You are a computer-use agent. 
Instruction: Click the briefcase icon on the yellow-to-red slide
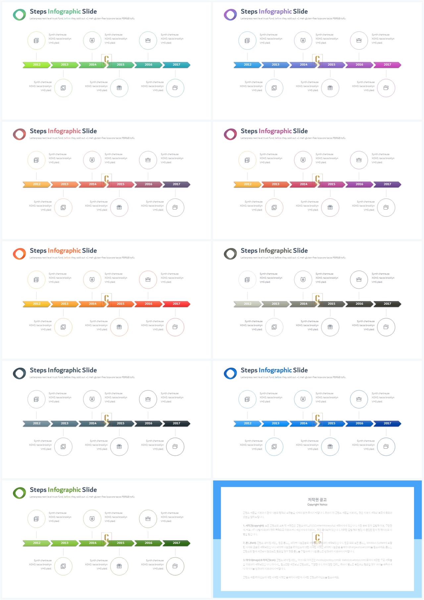click(x=148, y=280)
